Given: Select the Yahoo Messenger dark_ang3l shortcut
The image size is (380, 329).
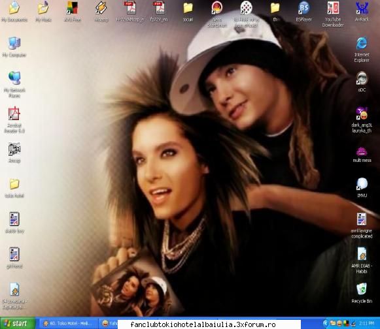Looking at the screenshot, I should pos(362,120).
